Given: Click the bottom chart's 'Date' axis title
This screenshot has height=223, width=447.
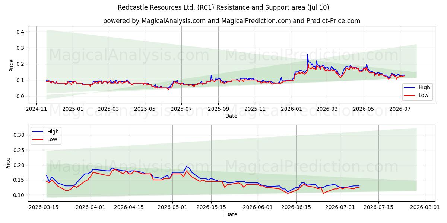Looking at the screenshot, I should click(x=231, y=214).
